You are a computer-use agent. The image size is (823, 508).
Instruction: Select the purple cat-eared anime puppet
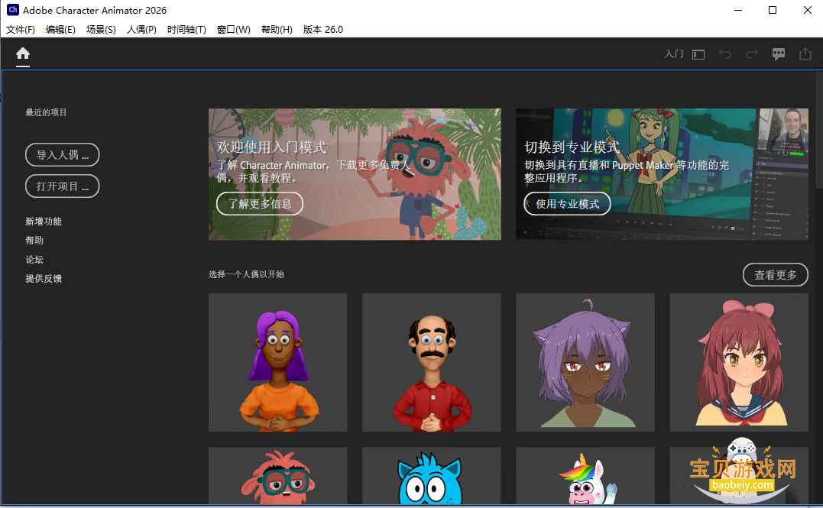click(x=585, y=363)
